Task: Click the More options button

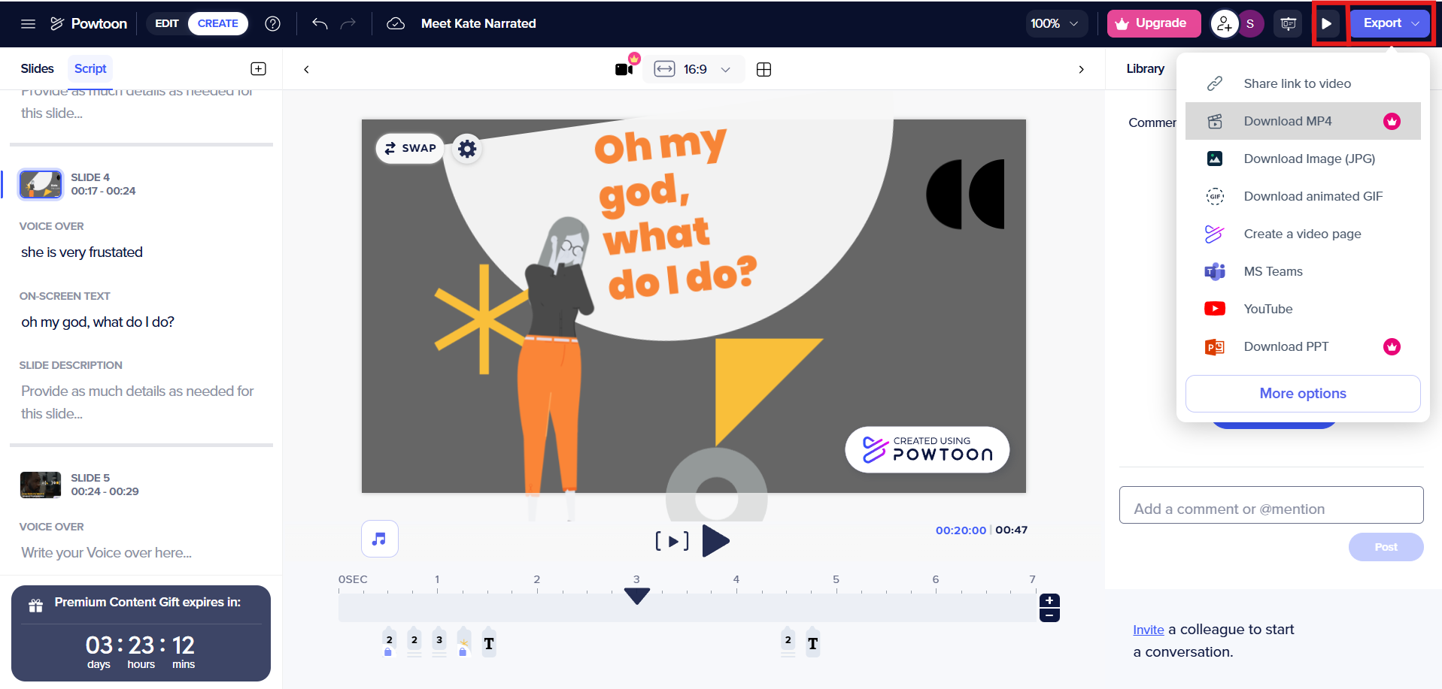Action: 1303,394
